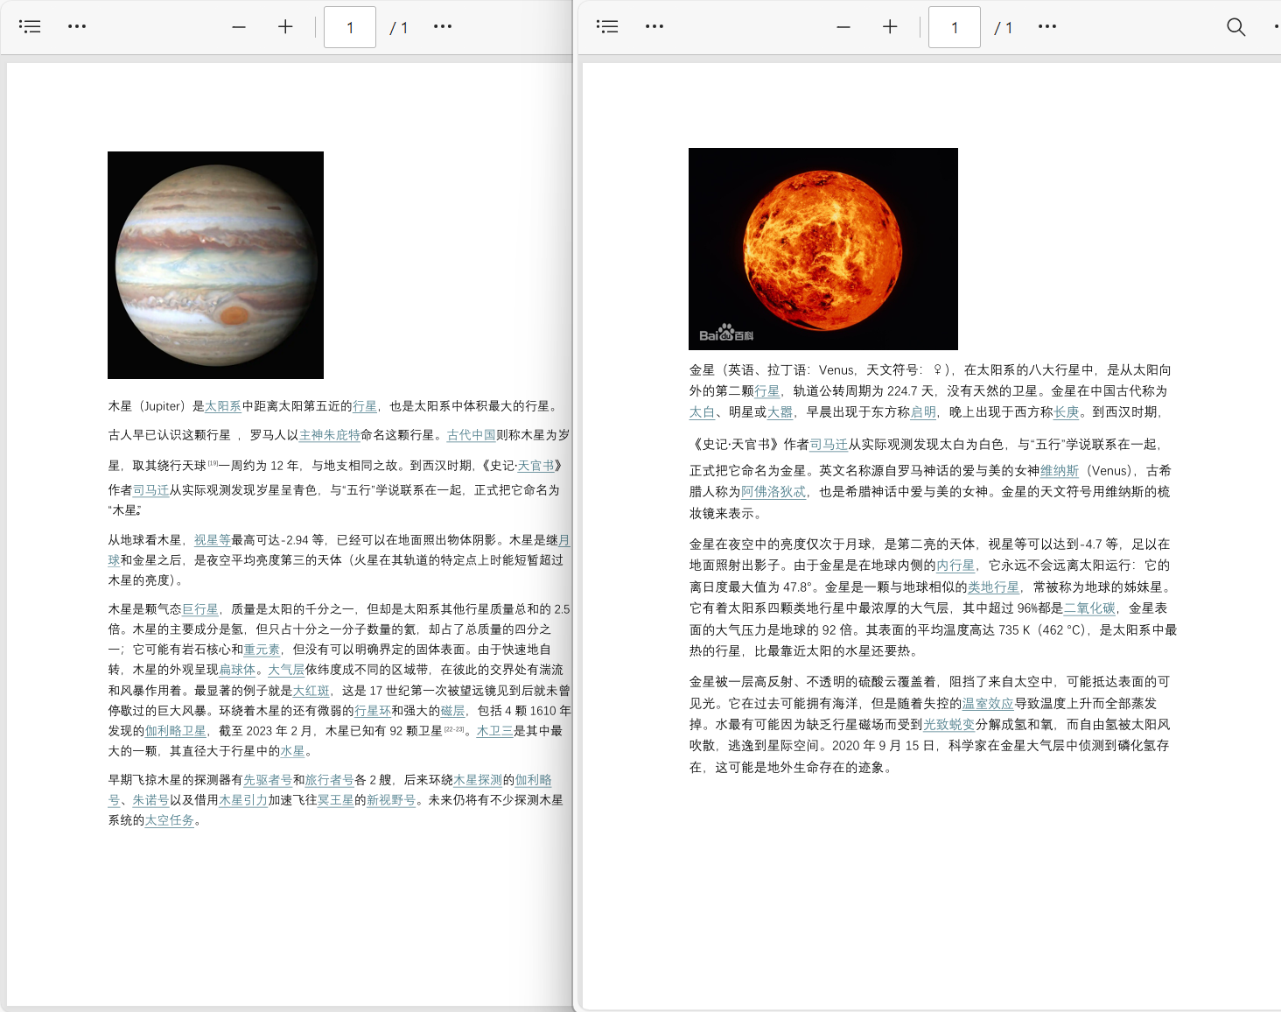Open the 太阳系 link in Jupiter article

222,406
